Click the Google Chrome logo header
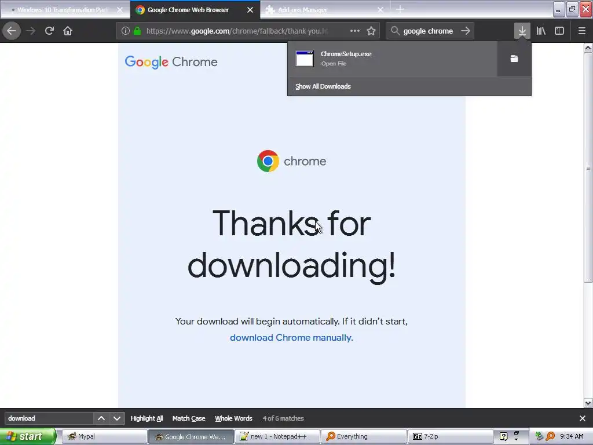Viewport: 593px width, 445px height. coord(171,62)
